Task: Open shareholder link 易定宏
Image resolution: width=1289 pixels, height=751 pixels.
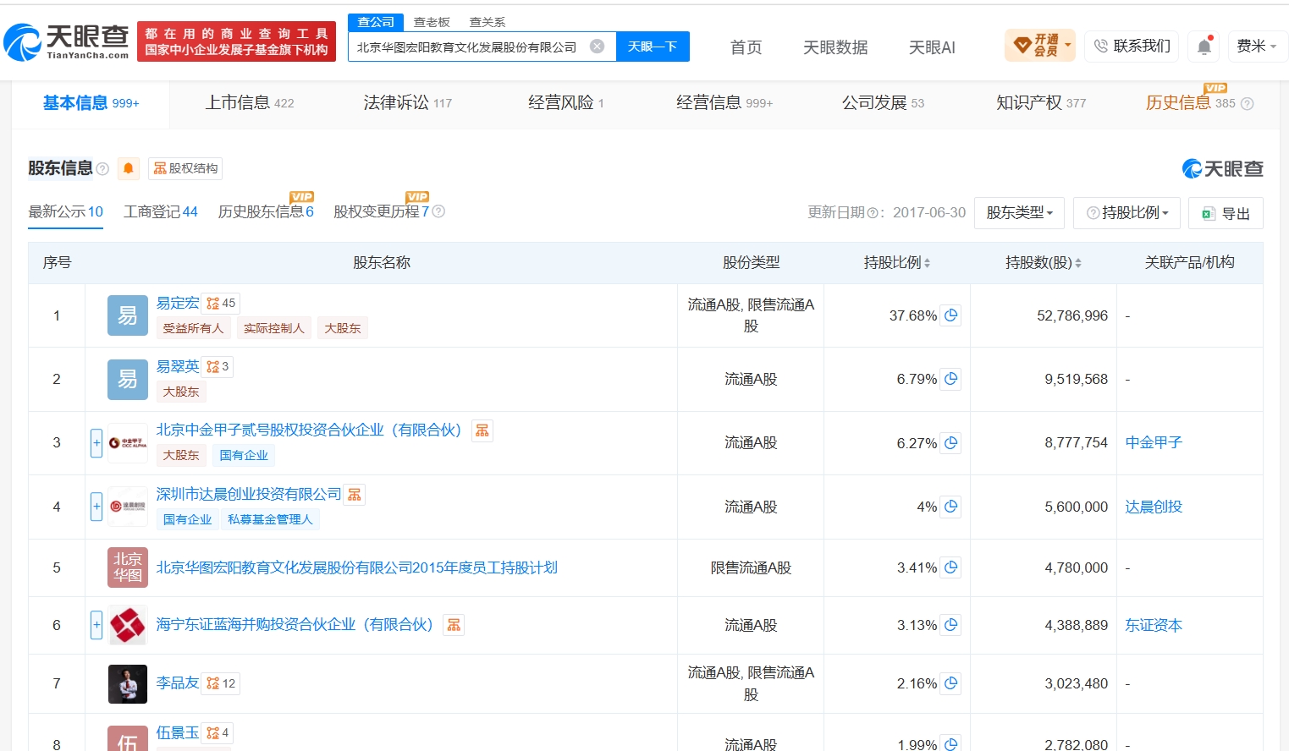Action: [178, 303]
